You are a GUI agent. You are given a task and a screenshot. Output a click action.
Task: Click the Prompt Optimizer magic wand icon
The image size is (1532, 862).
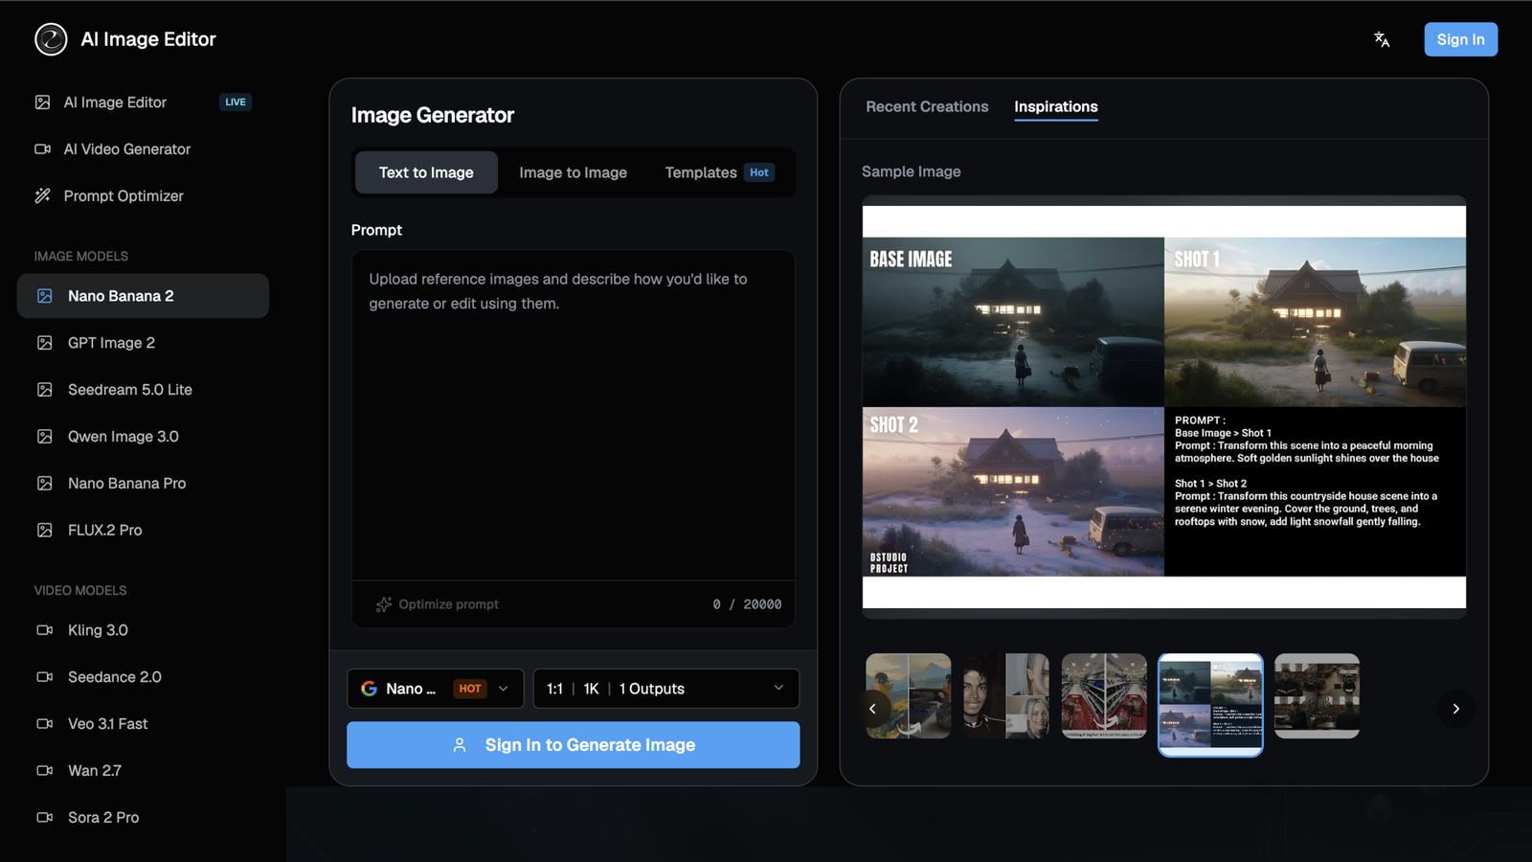coord(43,196)
